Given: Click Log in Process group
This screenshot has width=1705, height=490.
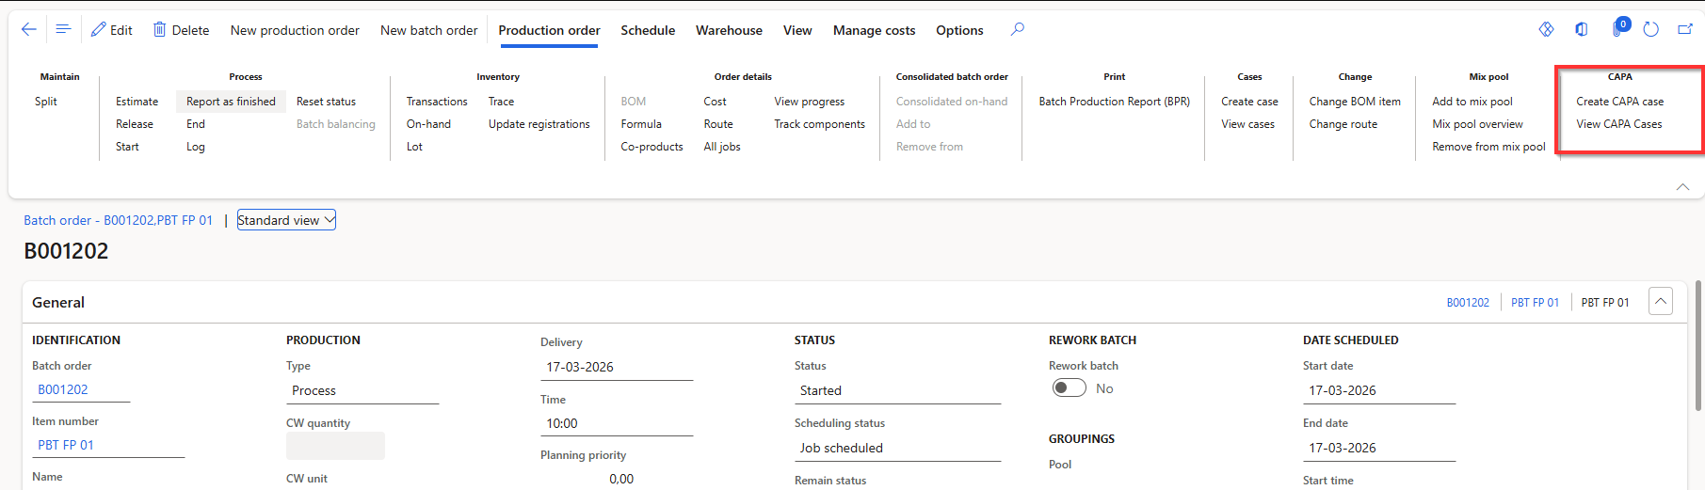Looking at the screenshot, I should point(196,147).
